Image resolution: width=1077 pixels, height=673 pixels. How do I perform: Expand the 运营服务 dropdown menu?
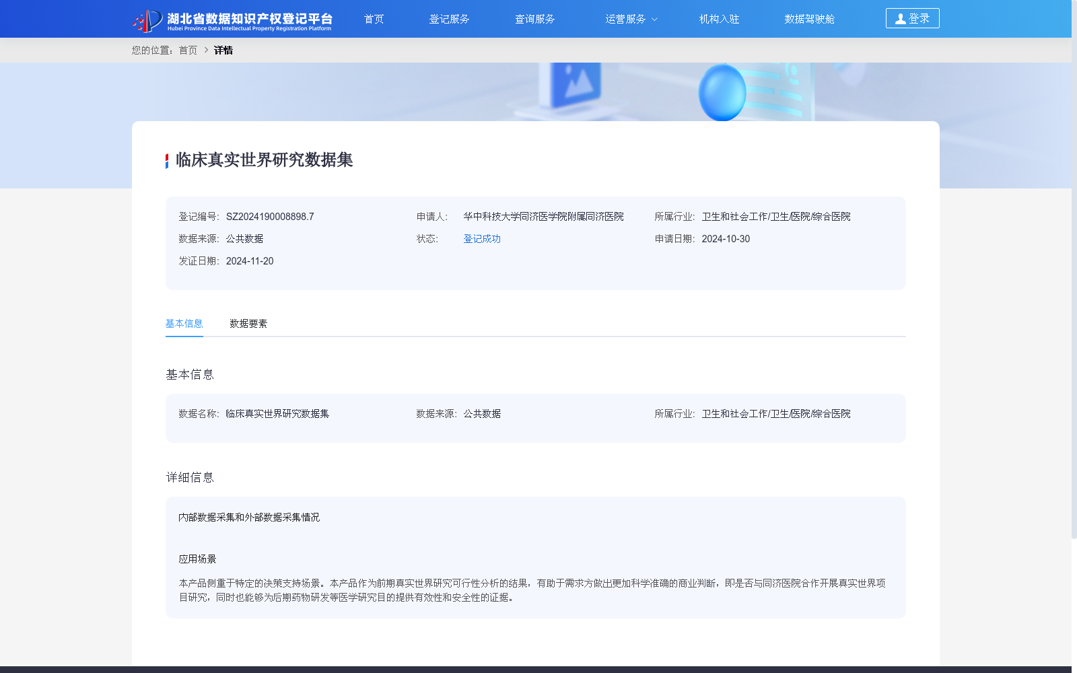point(631,19)
